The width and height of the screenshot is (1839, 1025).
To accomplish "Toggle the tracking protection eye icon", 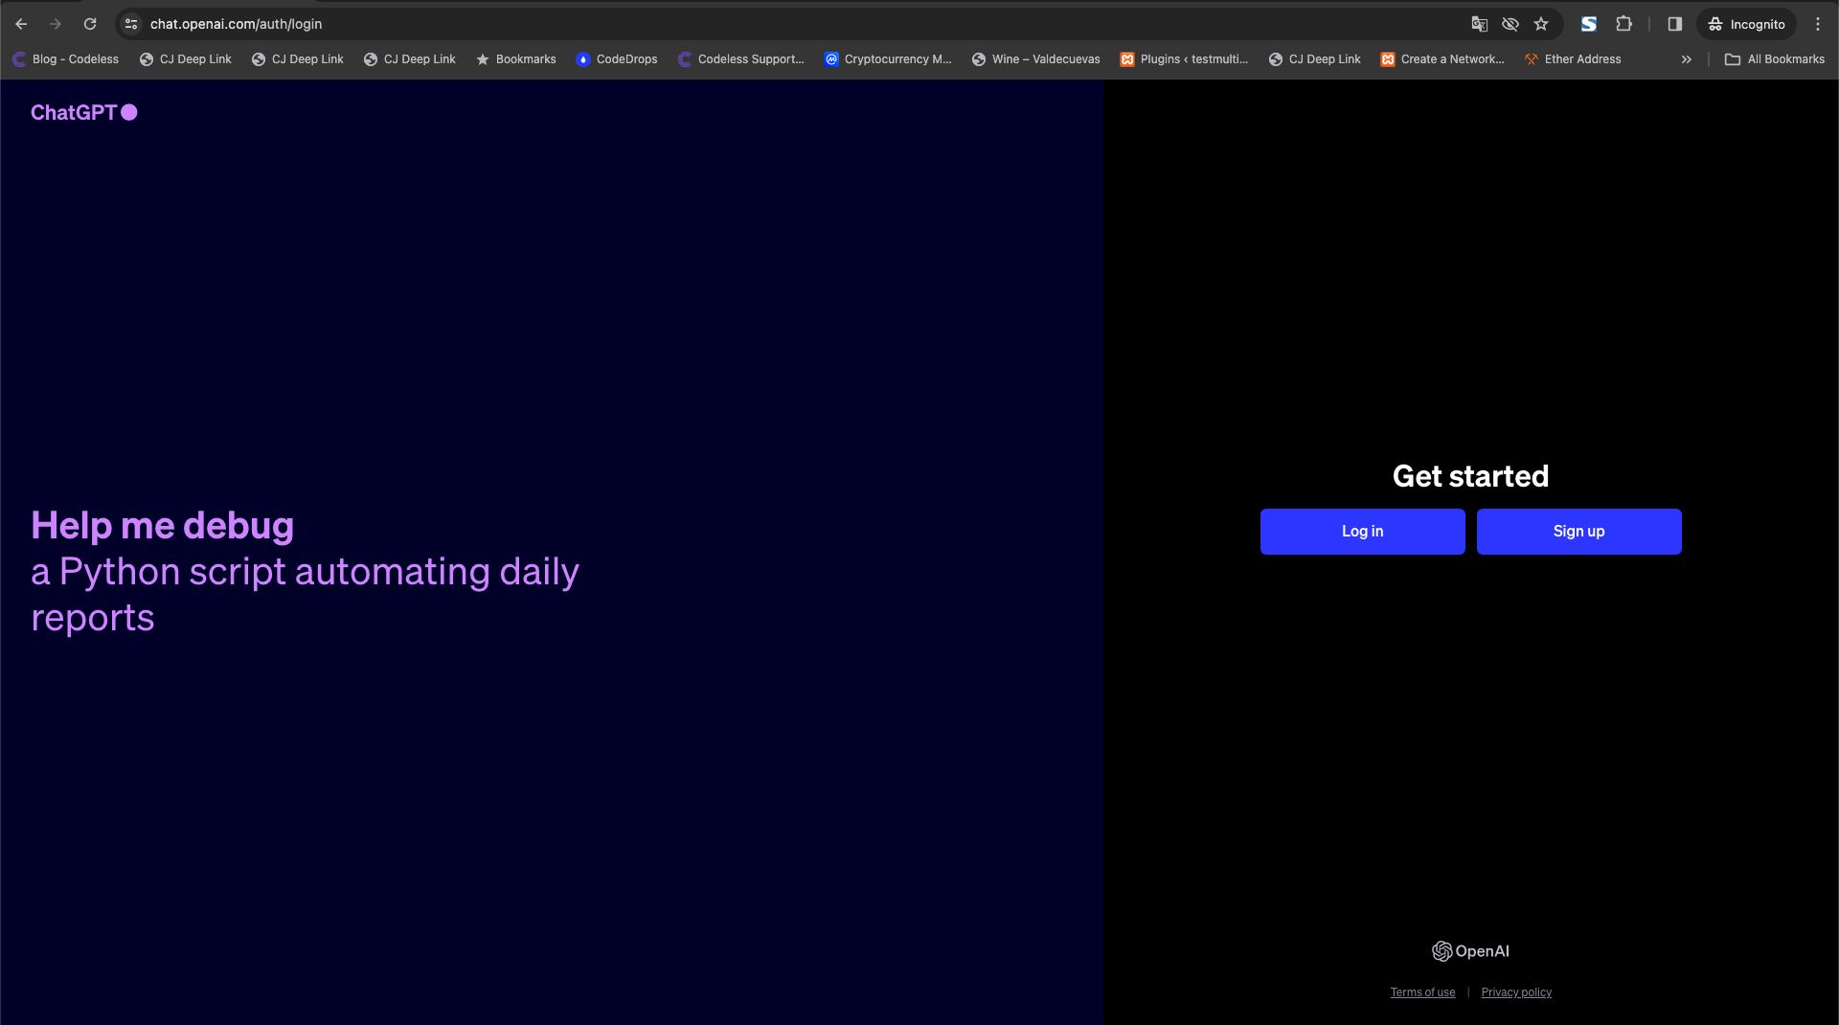I will (x=1510, y=24).
